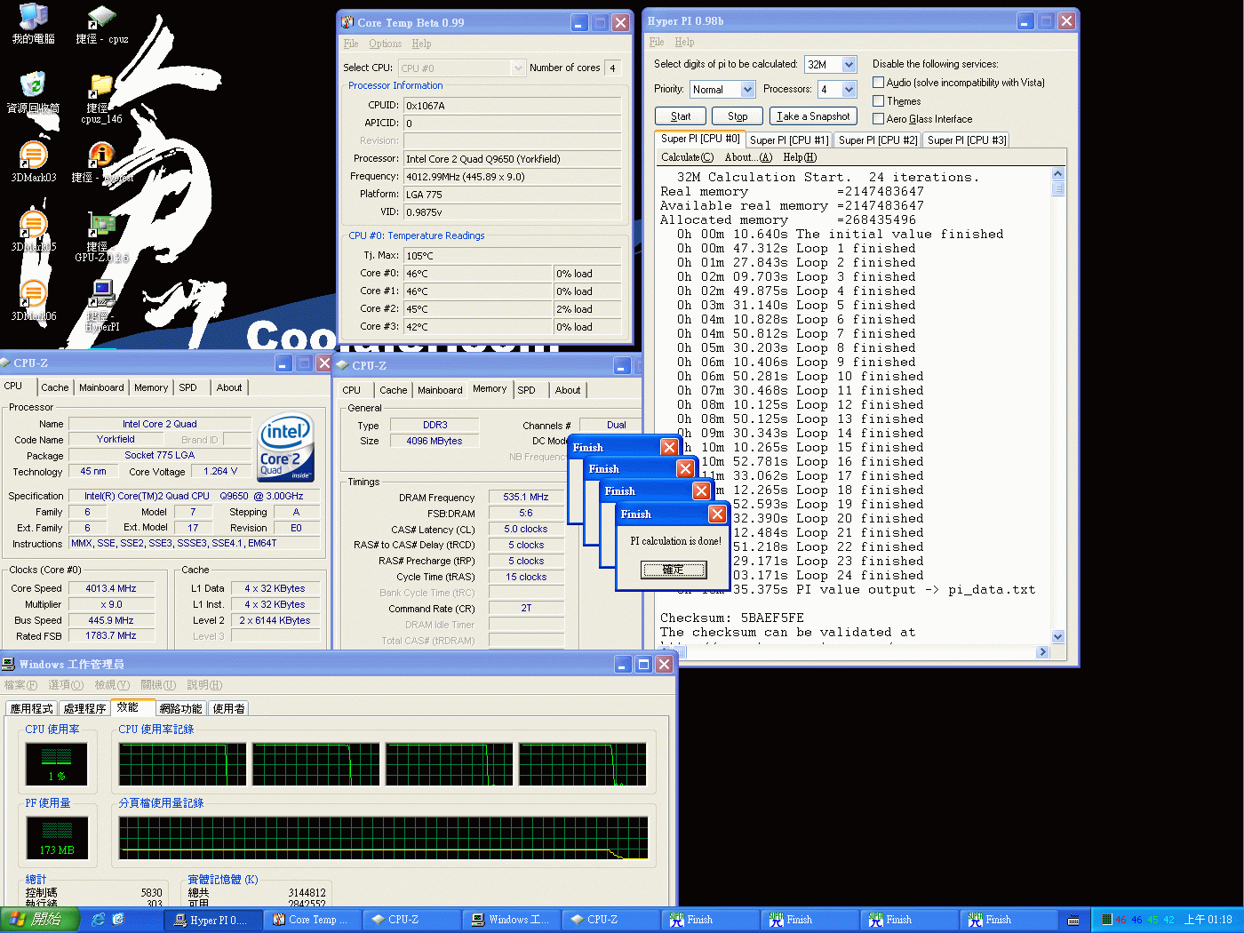Open the Recycle Bin desktop icon
This screenshot has width=1244, height=933.
coord(33,86)
